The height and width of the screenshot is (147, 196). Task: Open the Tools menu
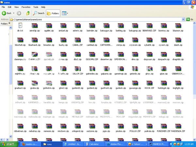36,7
